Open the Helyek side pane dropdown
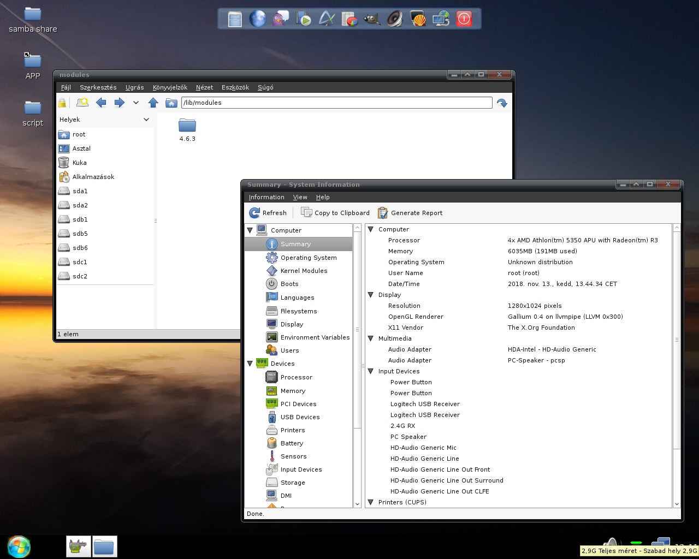Screen dimensions: 699x559 [146, 120]
